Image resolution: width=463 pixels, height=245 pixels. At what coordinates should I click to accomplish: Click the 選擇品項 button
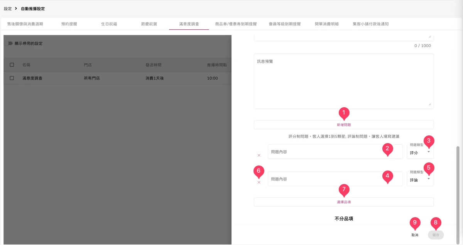pyautogui.click(x=344, y=202)
